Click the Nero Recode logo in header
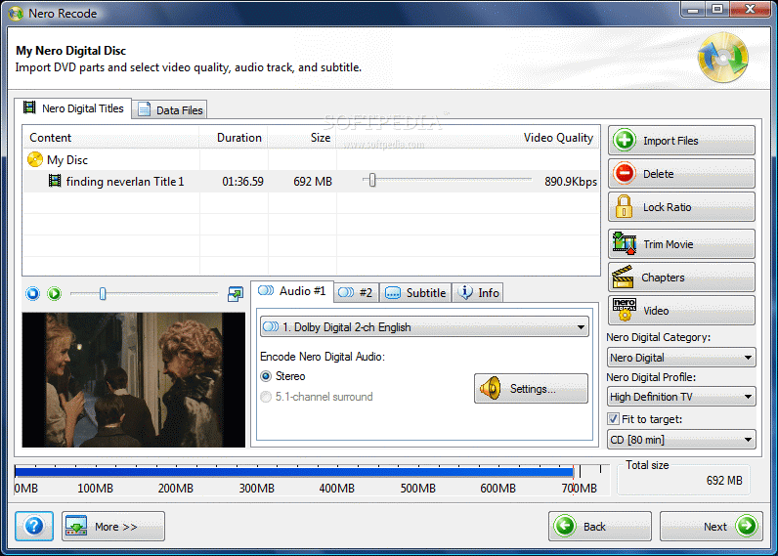Viewport: 778px width, 556px height. click(723, 57)
